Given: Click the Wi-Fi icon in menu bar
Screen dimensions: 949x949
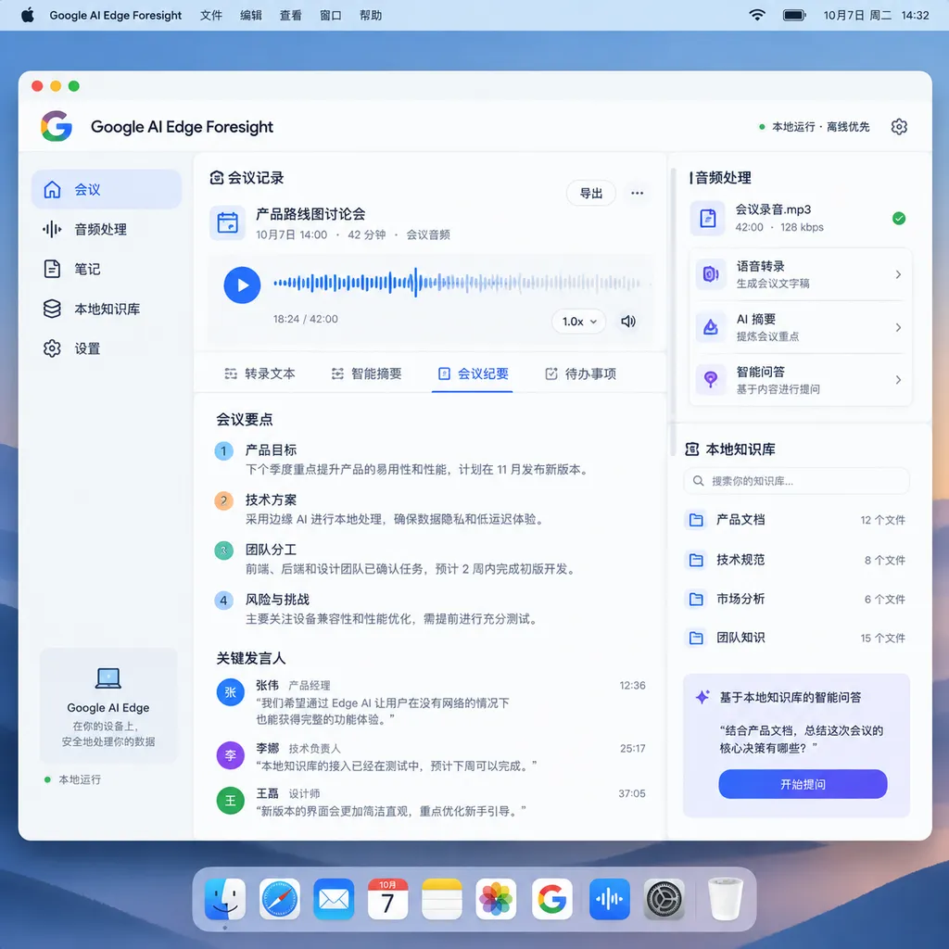Looking at the screenshot, I should (x=756, y=15).
